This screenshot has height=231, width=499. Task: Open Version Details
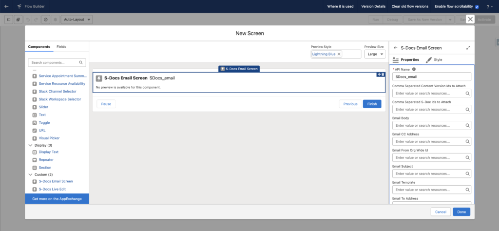[373, 6]
